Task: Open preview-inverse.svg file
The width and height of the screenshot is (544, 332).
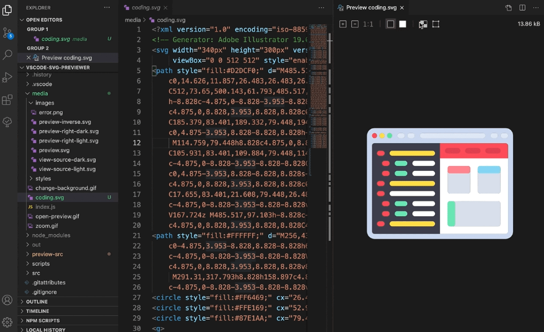Action: click(68, 122)
